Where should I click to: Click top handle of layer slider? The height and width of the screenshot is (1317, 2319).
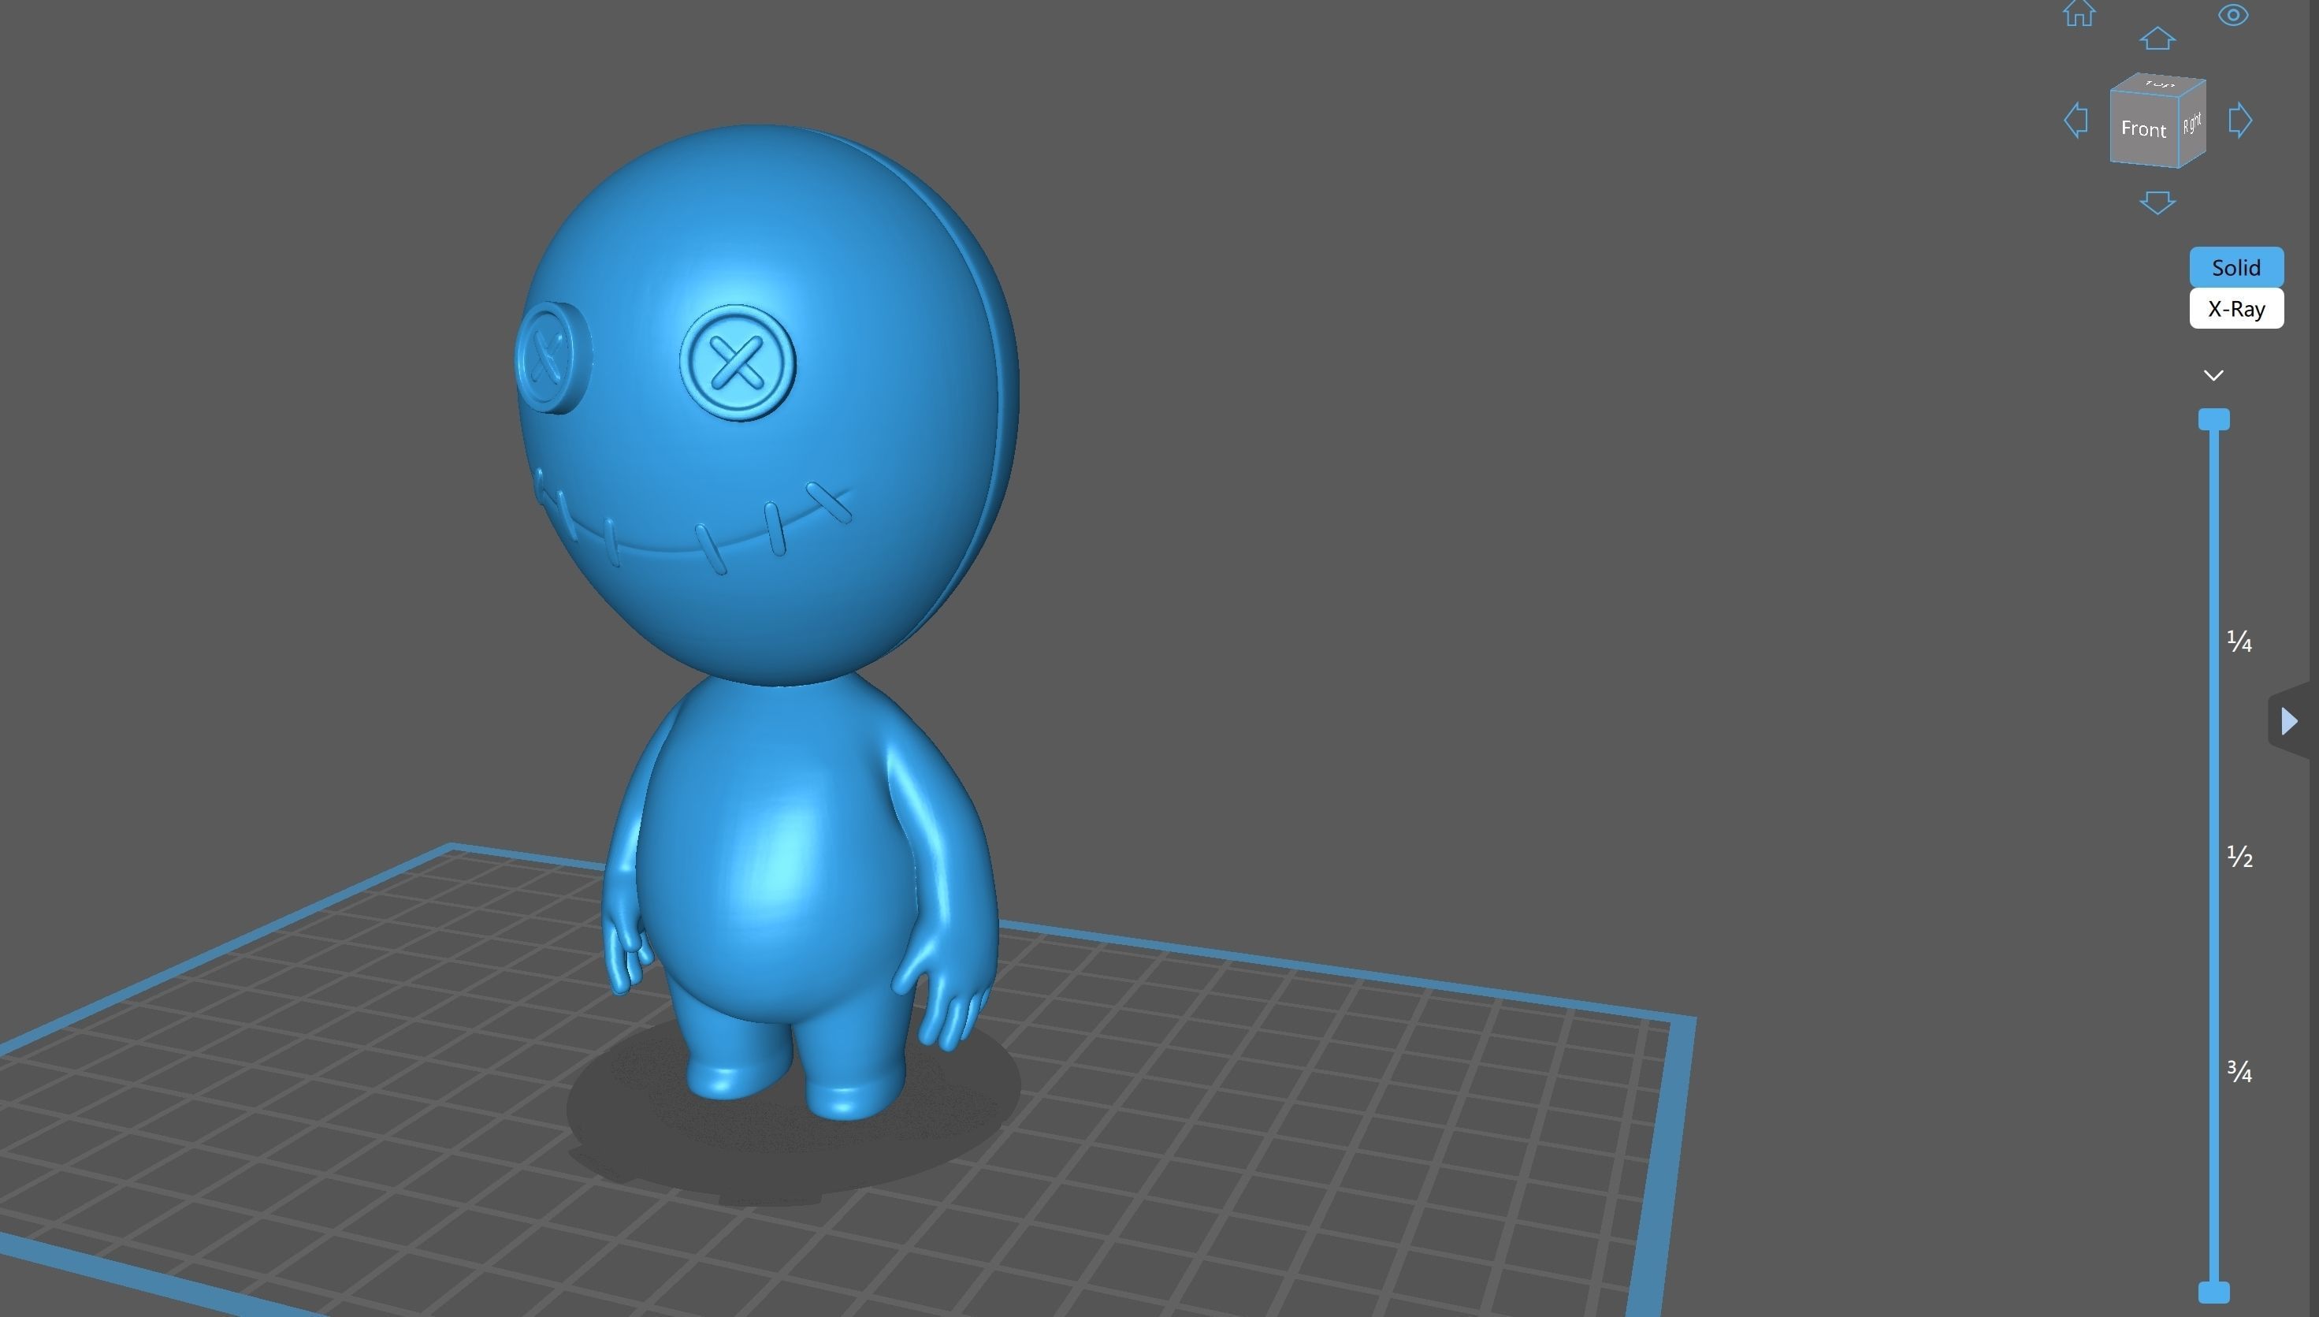pyautogui.click(x=2213, y=419)
